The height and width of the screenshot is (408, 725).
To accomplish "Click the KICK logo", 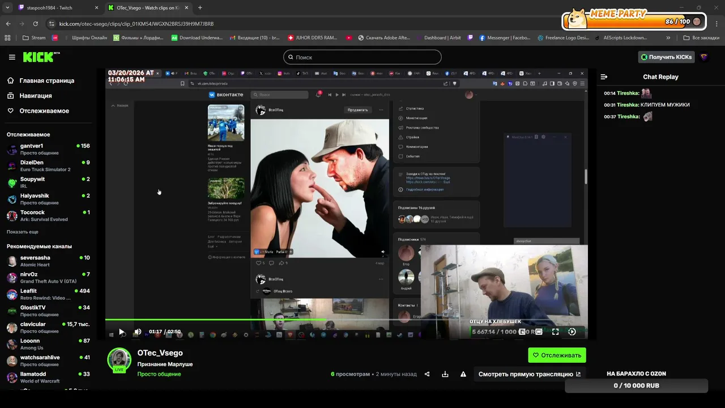I will coord(41,57).
